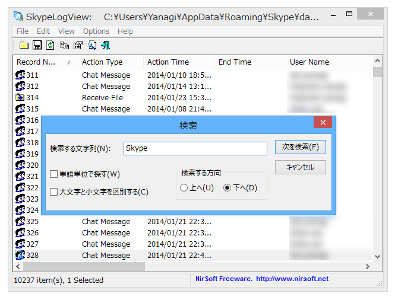The image size is (398, 303).
Task: Open the Help menu
Action: click(125, 31)
